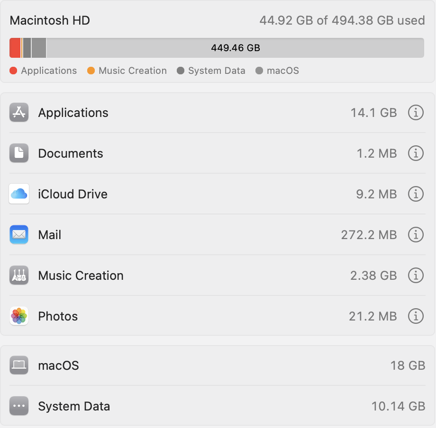Click the Music Creation instruments icon
The height and width of the screenshot is (428, 436).
(19, 276)
